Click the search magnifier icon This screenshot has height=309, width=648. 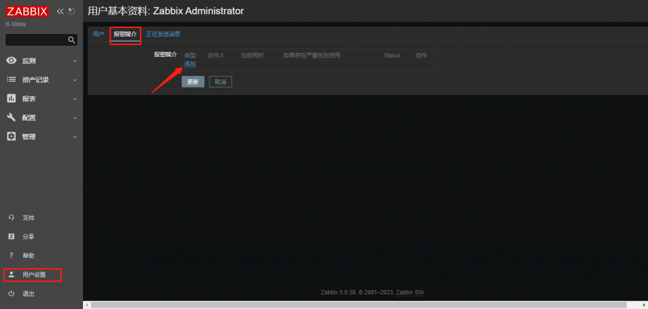click(72, 40)
